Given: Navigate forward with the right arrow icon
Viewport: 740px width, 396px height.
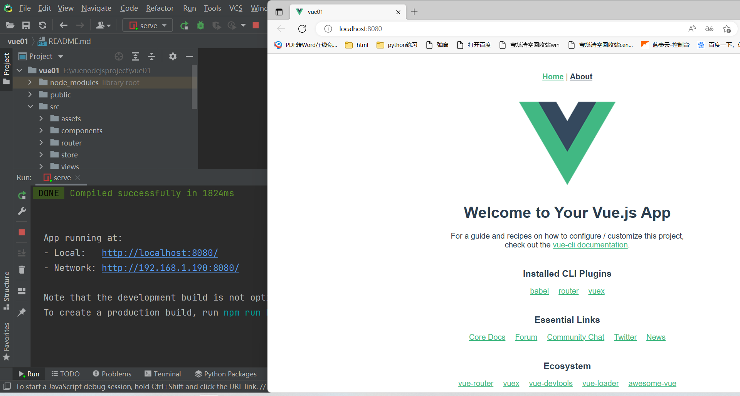Looking at the screenshot, I should 80,25.
